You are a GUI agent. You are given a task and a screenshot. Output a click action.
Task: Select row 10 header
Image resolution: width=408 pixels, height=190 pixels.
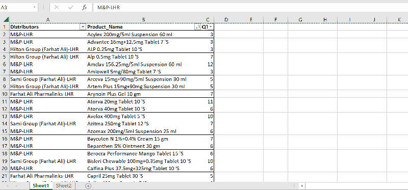[5, 94]
